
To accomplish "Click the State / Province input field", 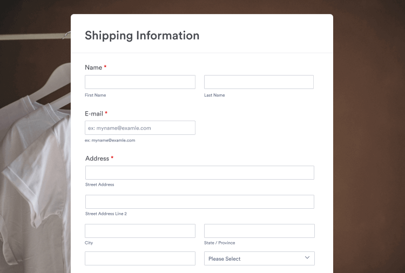I will point(259,231).
